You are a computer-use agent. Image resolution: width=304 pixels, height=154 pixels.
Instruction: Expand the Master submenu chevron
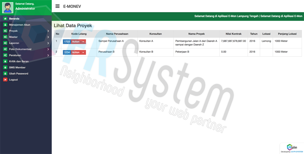pos(48,37)
